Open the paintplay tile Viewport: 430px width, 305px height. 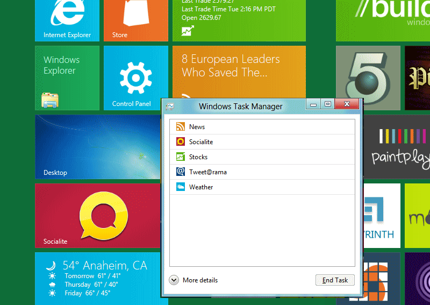397,147
